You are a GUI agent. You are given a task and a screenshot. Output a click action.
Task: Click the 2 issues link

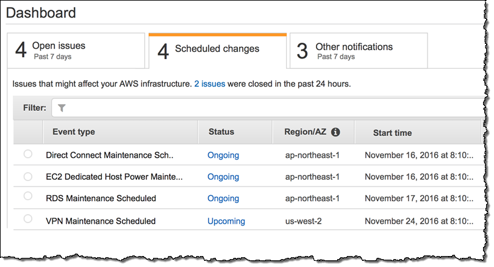coord(209,84)
